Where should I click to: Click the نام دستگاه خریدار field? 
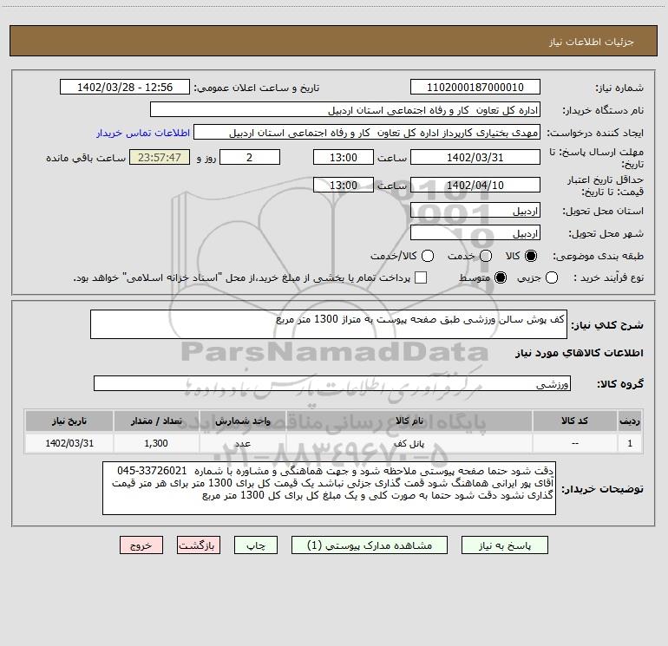tap(345, 110)
